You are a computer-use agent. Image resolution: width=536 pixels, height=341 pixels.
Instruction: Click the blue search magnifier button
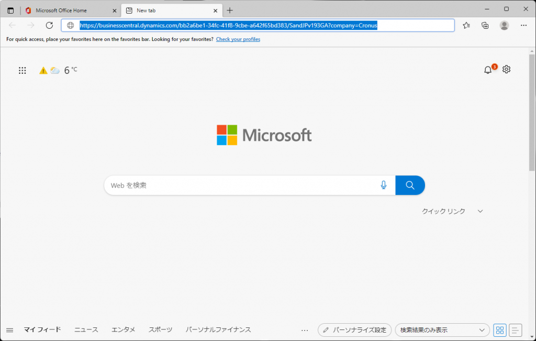pyautogui.click(x=410, y=185)
